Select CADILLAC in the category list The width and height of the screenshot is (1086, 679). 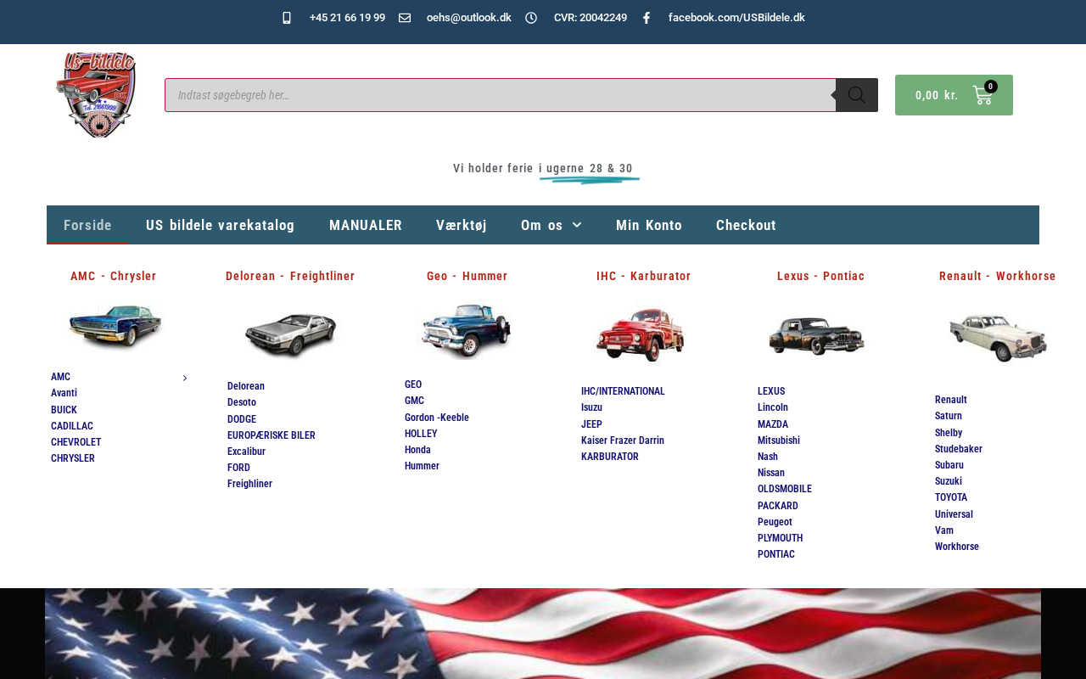click(x=72, y=426)
